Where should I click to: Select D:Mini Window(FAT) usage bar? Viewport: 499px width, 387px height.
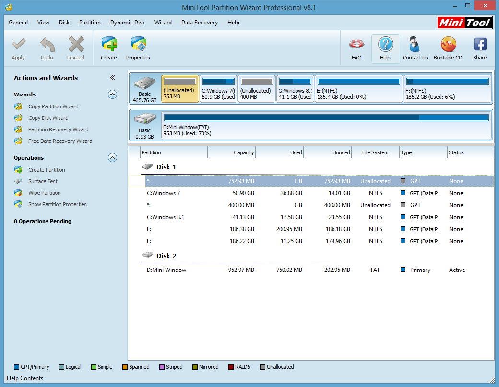[326, 117]
